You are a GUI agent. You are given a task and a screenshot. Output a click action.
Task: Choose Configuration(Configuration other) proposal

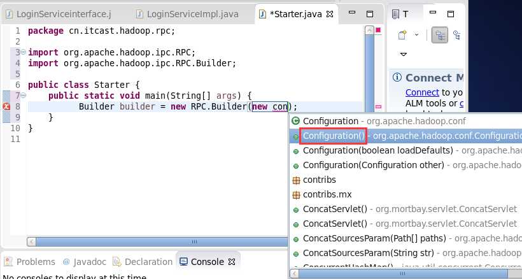(405, 165)
